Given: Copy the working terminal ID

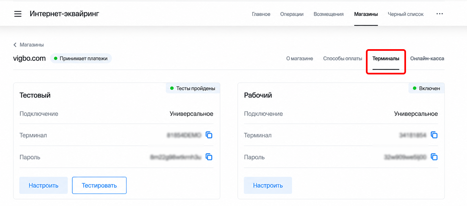Looking at the screenshot, I should (434, 135).
